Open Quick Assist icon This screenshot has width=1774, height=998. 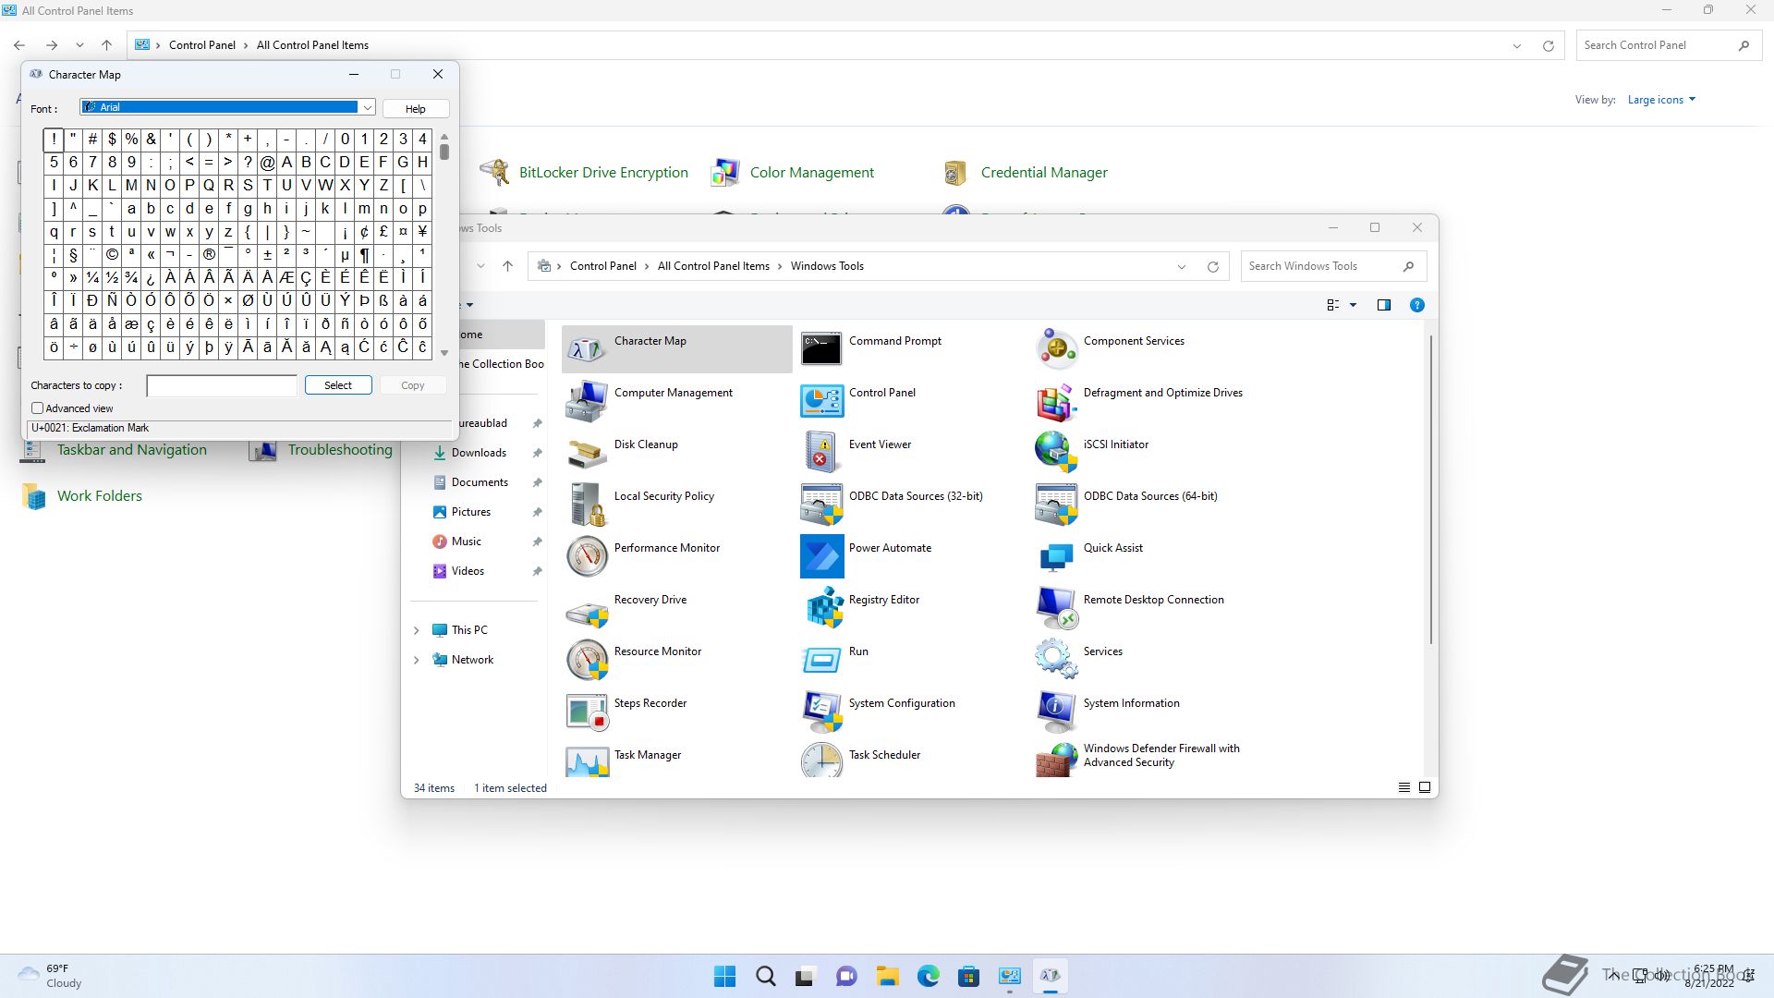[1056, 556]
